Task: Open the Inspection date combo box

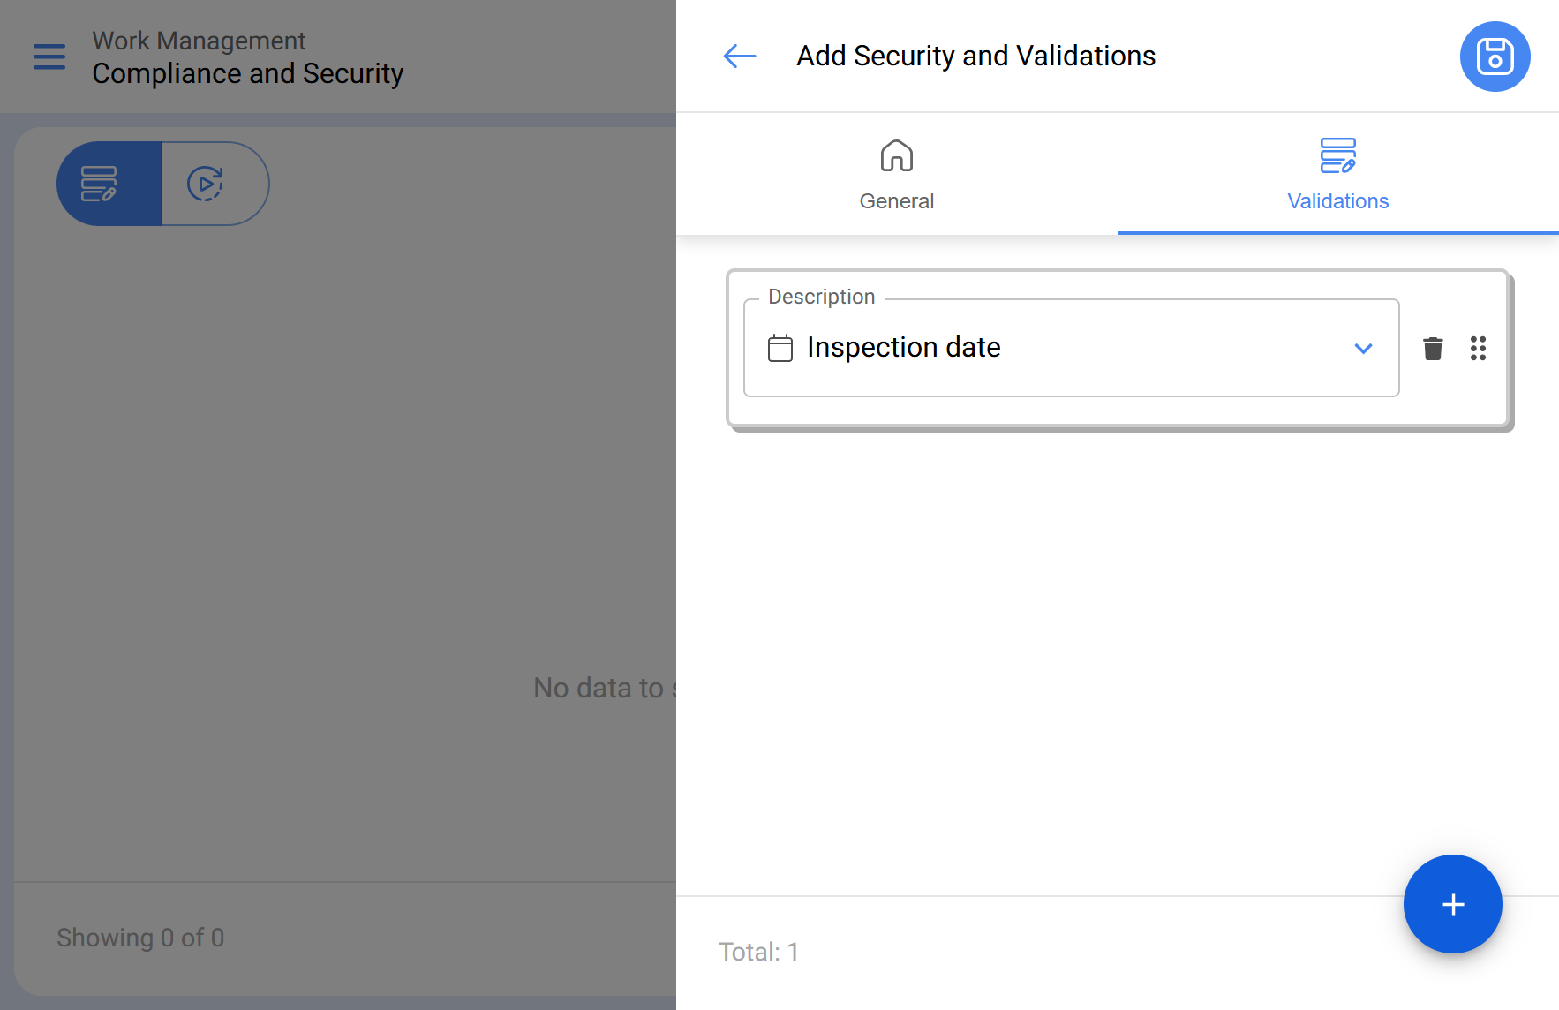Action: point(1059,348)
